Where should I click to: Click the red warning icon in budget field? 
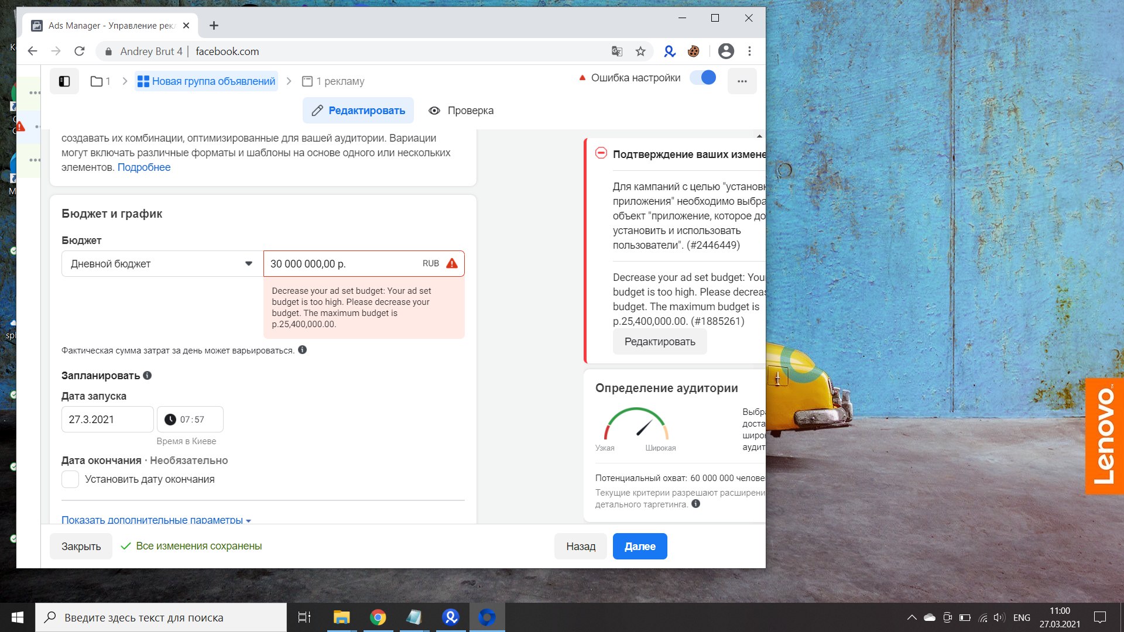click(x=452, y=263)
